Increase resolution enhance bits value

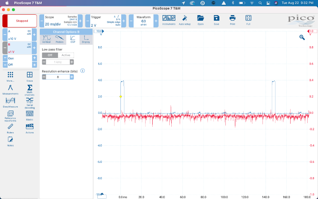coord(72,77)
